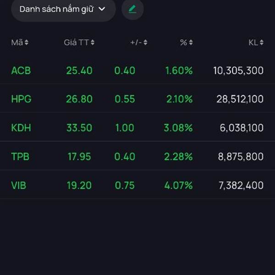
Task: Open the ACB stock ticker
Action: (x=21, y=71)
